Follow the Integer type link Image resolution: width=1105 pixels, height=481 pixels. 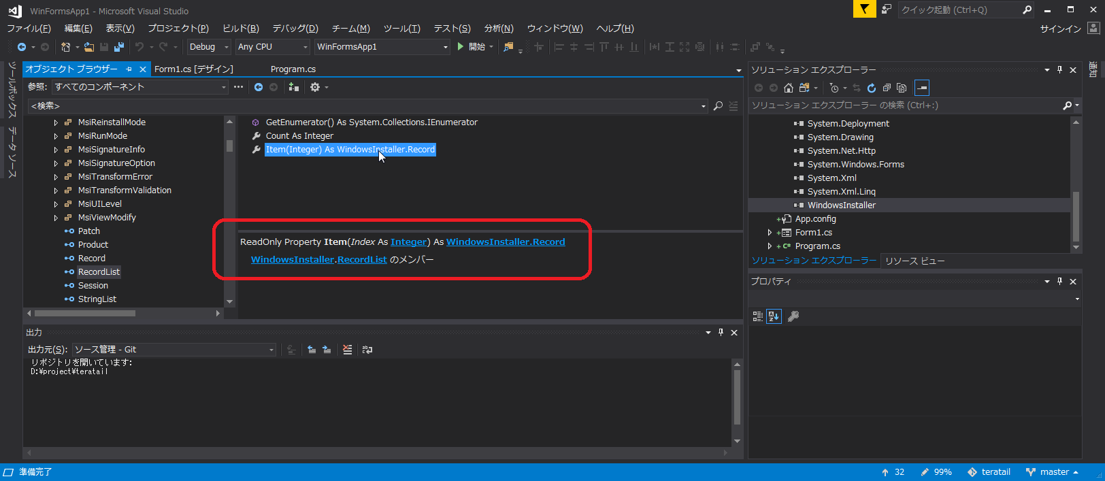click(409, 242)
